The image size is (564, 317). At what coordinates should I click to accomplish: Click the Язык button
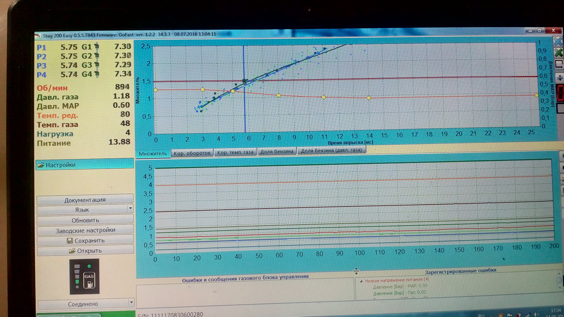pos(82,209)
